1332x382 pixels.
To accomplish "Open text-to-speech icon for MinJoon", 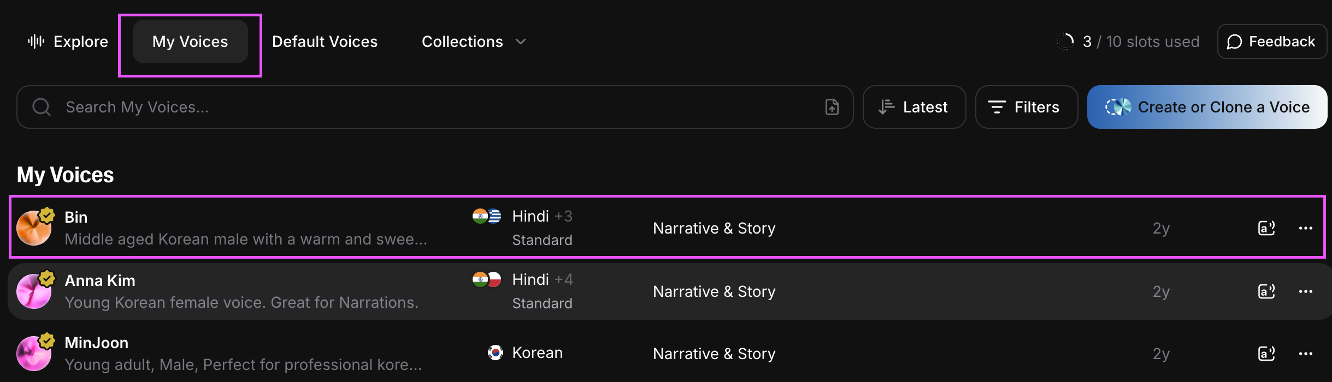I will (x=1266, y=354).
